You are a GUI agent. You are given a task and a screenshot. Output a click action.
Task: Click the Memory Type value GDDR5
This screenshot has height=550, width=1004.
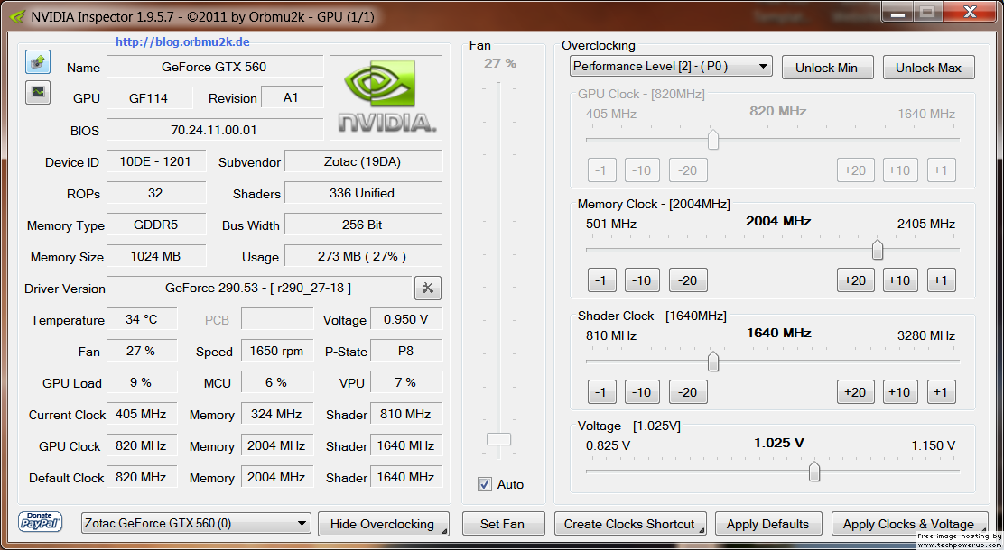point(155,225)
